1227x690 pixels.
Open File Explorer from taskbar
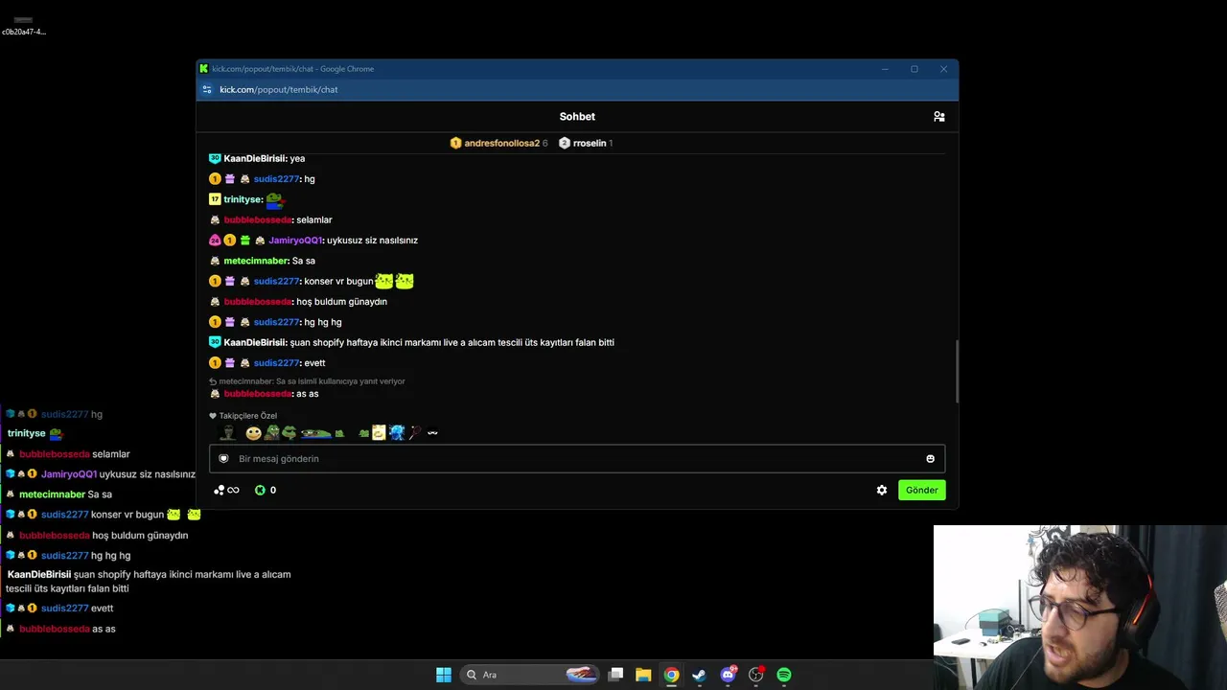[643, 675]
